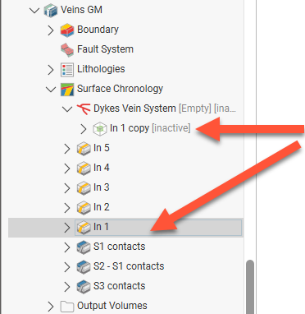Expand the S3 contacts item

click(67, 287)
